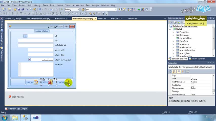Click the New Project toolbar icon
This screenshot has height=121, width=216.
4,9
